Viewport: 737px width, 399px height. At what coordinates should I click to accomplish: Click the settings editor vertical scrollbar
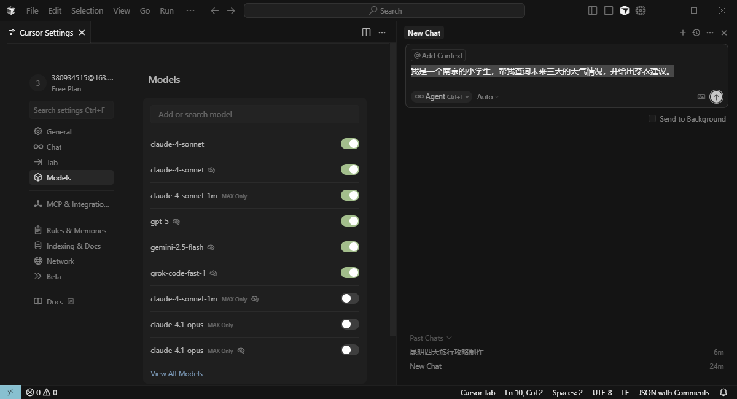point(393,190)
